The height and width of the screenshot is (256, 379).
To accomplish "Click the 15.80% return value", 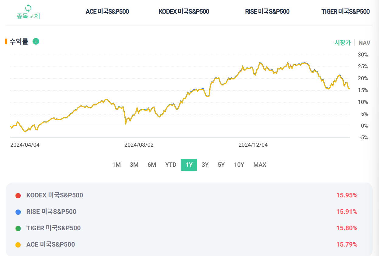I will (347, 228).
